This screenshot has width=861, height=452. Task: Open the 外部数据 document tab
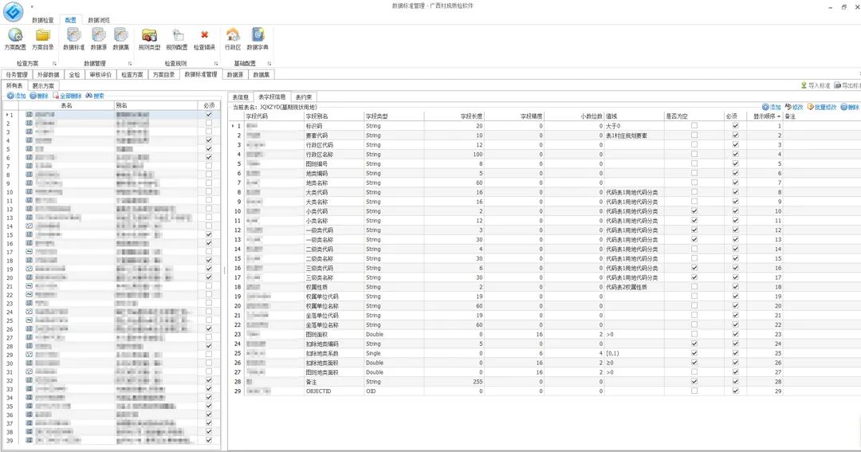49,75
